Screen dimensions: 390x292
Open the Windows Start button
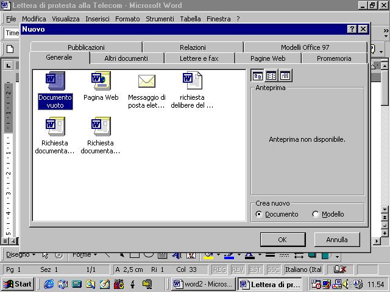[x=18, y=284]
